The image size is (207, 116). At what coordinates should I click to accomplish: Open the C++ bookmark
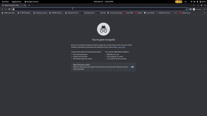pos(175,13)
